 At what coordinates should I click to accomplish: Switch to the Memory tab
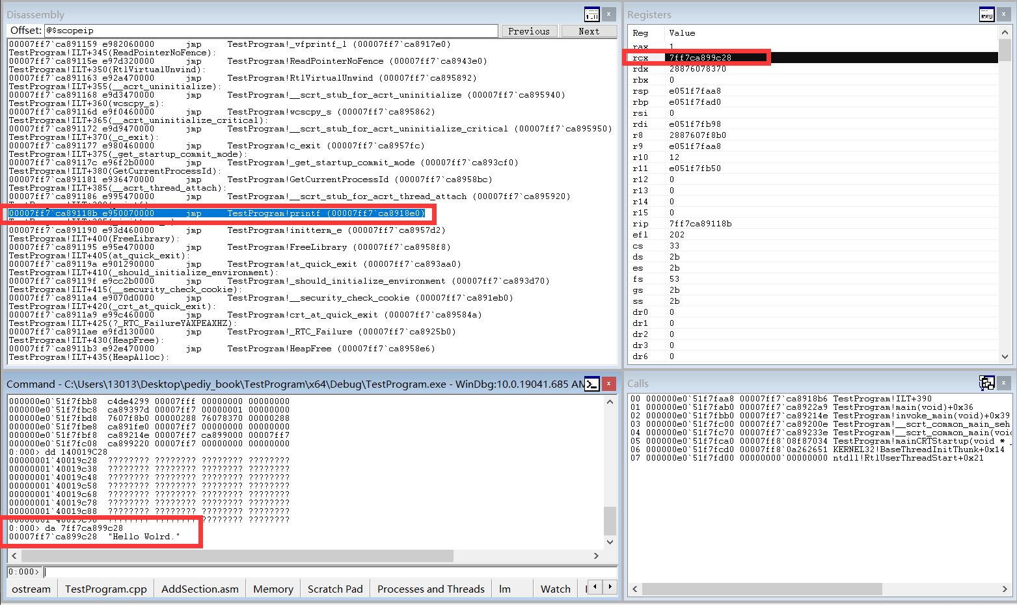[x=273, y=589]
